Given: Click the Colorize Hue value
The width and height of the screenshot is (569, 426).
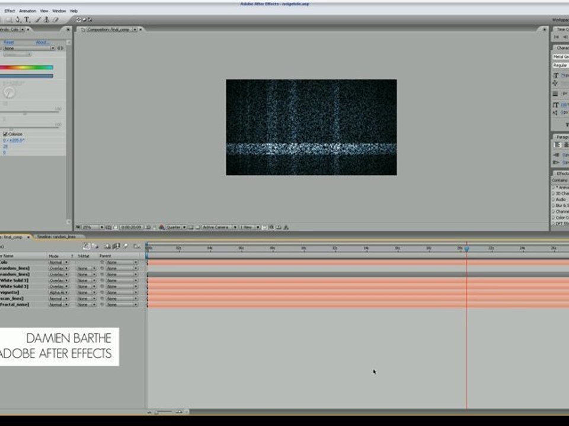Looking at the screenshot, I should coord(14,140).
